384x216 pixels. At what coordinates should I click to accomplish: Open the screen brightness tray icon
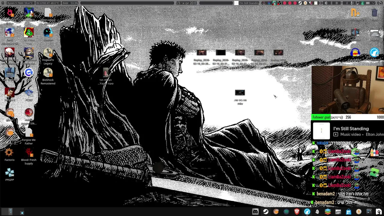(x=337, y=3)
